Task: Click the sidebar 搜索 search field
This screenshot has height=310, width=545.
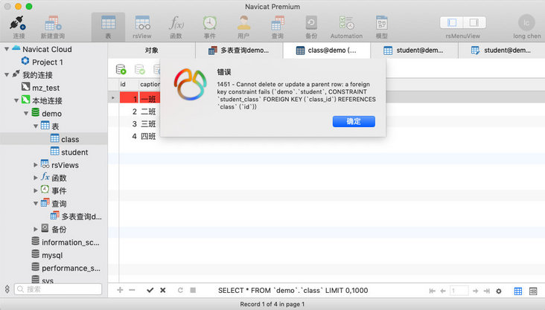Action: (58, 289)
